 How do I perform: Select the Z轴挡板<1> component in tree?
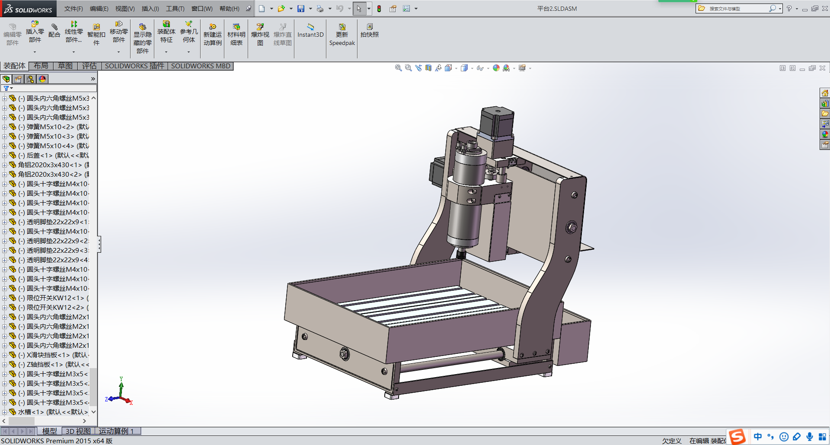click(x=54, y=365)
